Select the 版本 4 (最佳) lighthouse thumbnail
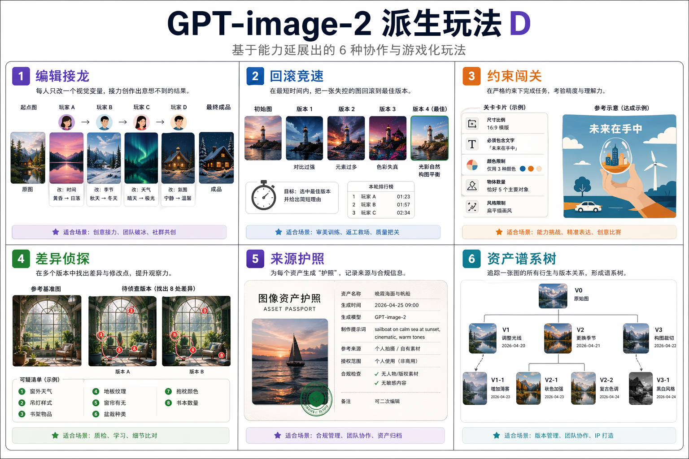This screenshot has width=689, height=459. 429,138
